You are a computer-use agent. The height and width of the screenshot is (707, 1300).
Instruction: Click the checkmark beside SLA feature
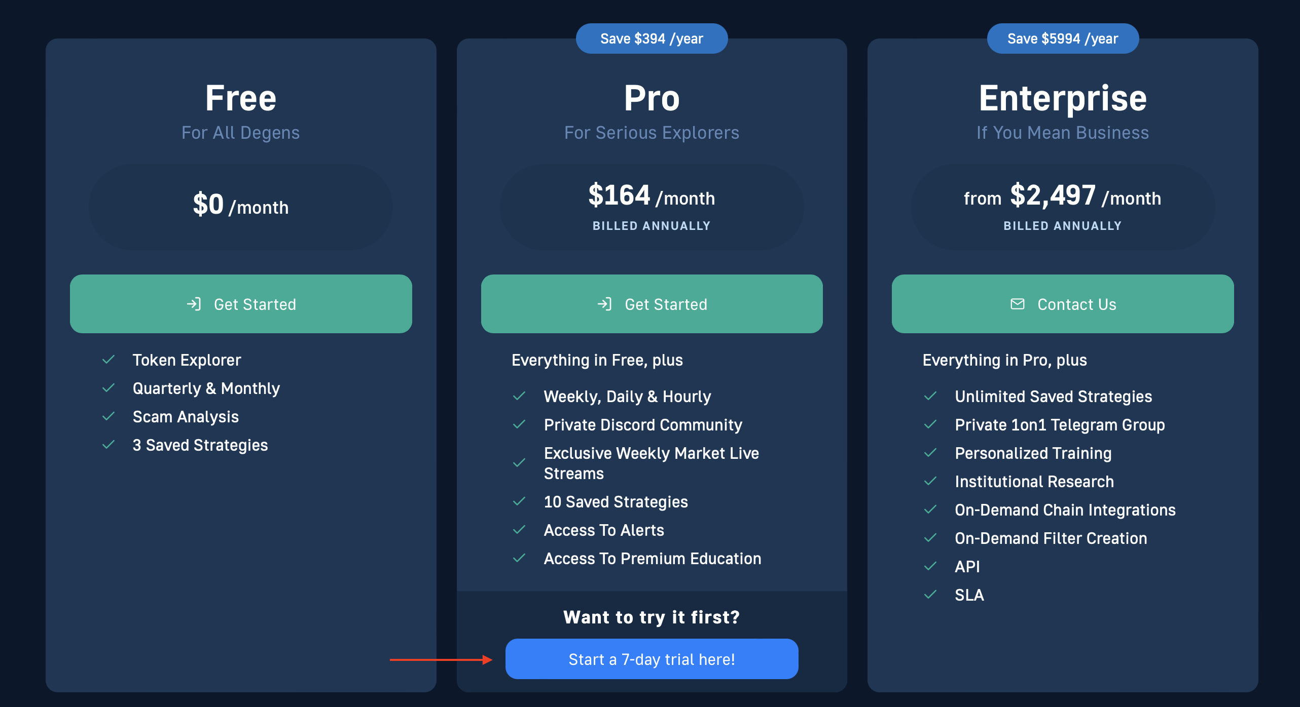930,595
